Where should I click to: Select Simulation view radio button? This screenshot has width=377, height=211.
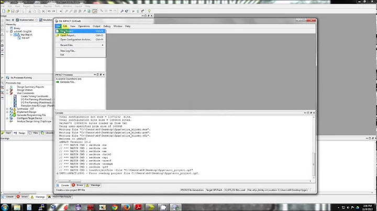click(x=37, y=20)
